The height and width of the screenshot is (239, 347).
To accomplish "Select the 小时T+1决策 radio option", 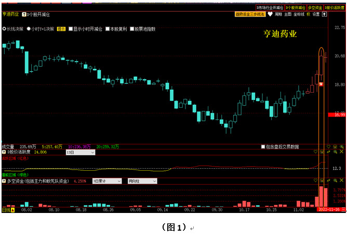I will coord(30,29).
